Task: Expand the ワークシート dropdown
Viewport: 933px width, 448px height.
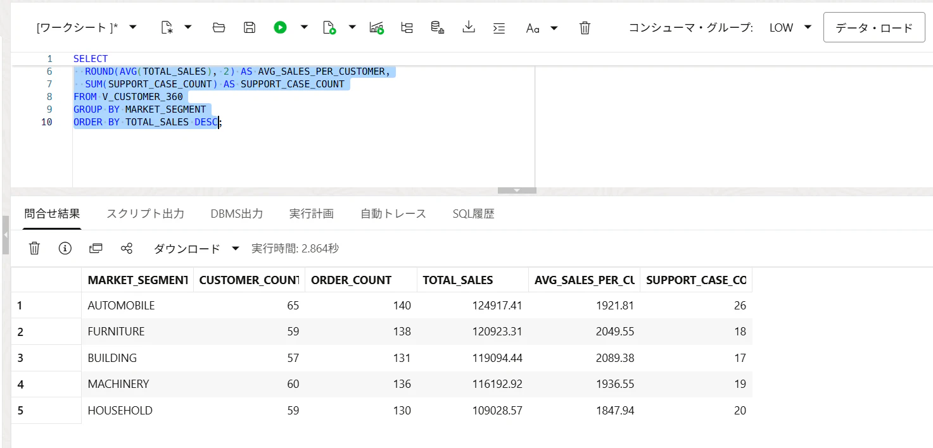Action: click(133, 27)
